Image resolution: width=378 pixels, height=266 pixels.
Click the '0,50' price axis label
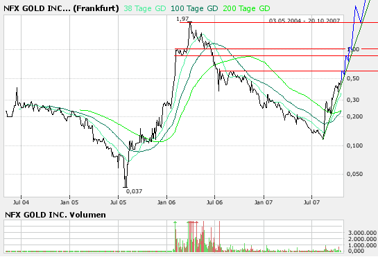pos(353,78)
